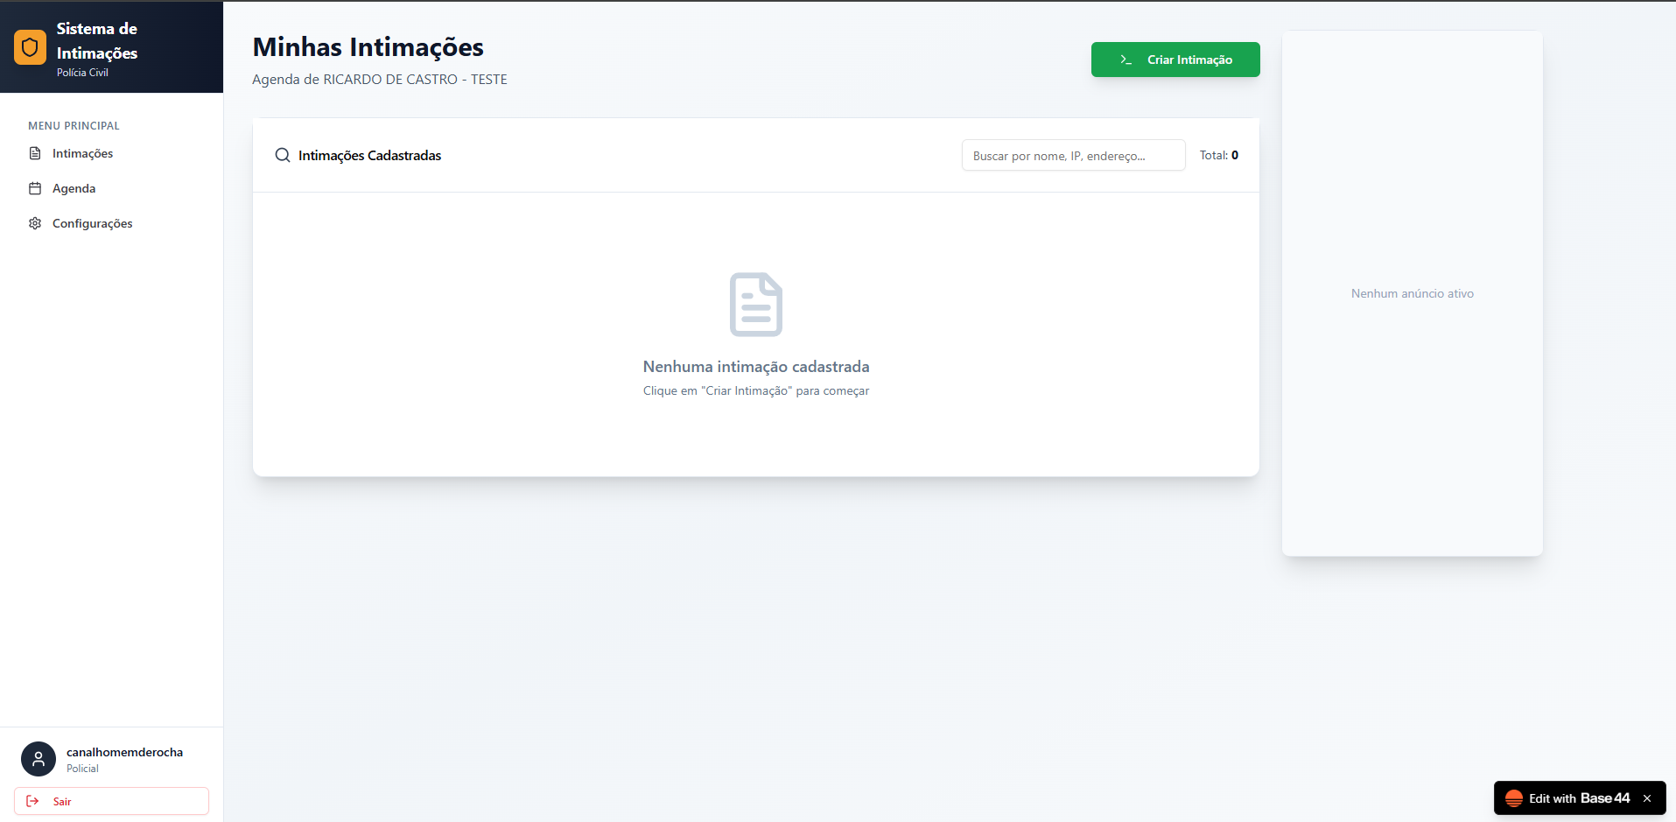Focus the Buscar por nome search field

(1074, 155)
